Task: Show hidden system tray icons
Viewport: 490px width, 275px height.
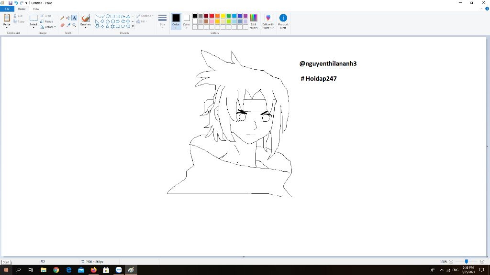Action: coord(442,270)
